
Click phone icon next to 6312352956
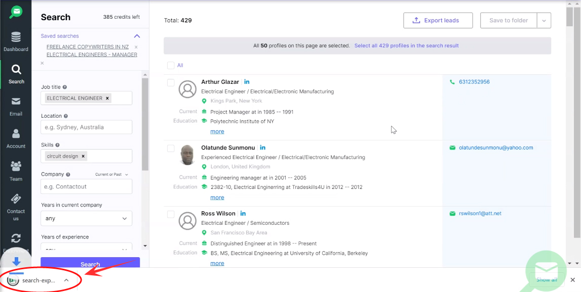pyautogui.click(x=452, y=82)
